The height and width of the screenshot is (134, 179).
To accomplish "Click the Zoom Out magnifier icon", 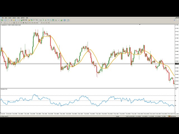I will coord(51,20).
